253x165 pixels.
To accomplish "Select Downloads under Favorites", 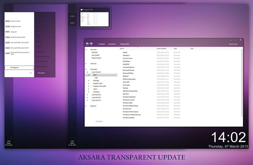I will (95, 55).
